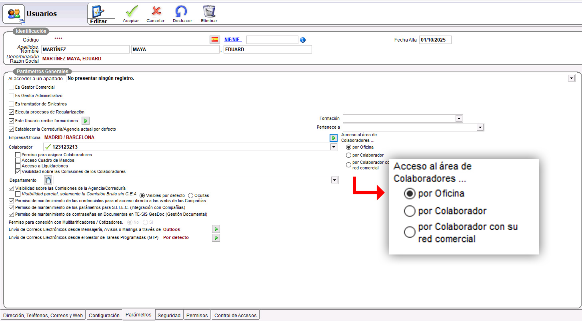Open the Control de Accesos tab
582x326 pixels.
(x=235, y=315)
